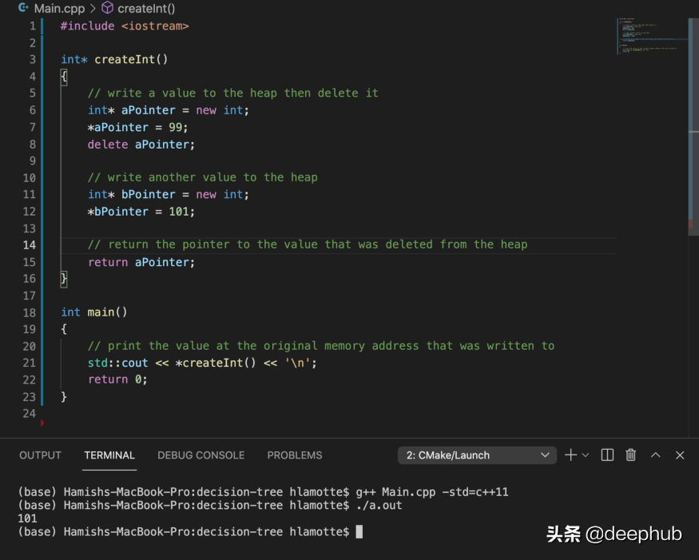
Task: Click the Main.cpp breadcrumb
Action: [x=59, y=9]
